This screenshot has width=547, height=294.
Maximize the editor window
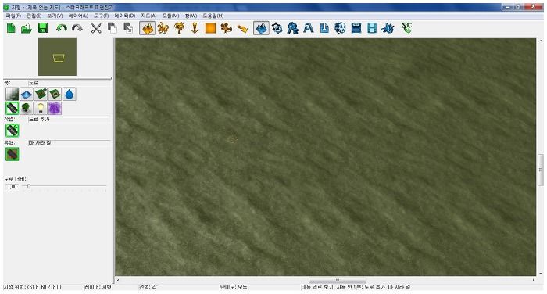click(x=519, y=6)
